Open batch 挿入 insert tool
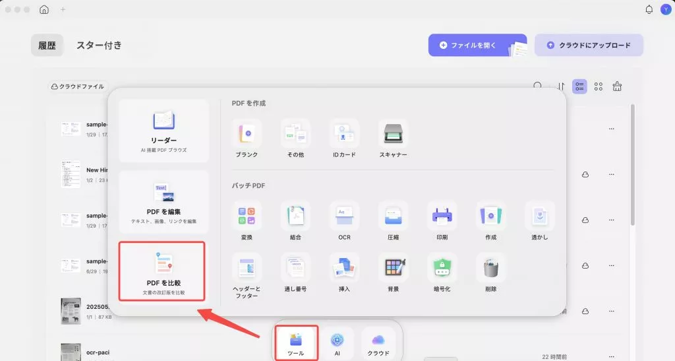Image resolution: width=675 pixels, height=361 pixels. coord(344,273)
